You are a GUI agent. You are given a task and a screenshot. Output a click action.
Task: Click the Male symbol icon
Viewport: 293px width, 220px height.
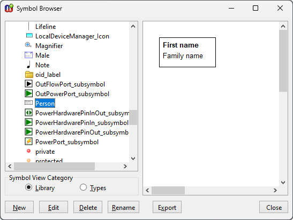(x=28, y=56)
